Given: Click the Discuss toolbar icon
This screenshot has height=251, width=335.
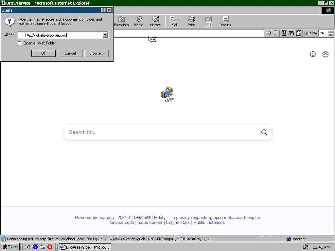Looking at the screenshot, I should 225,21.
